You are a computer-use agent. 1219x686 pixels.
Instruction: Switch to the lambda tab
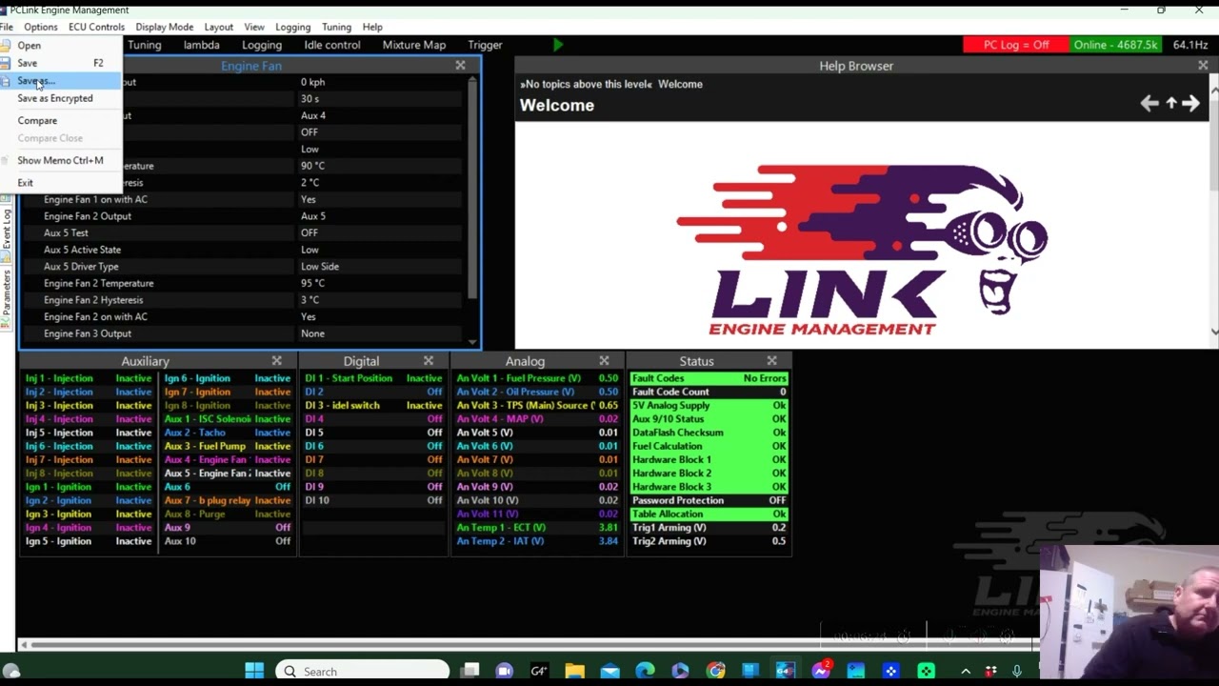point(202,45)
